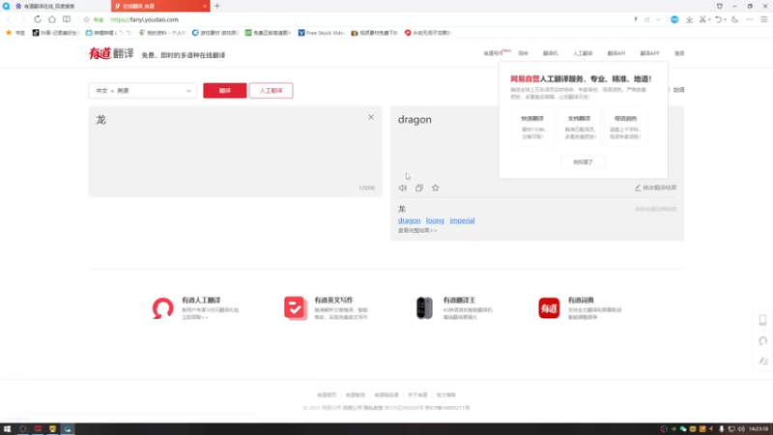Screen dimensions: 773x435
Task: Select the 快速翻译 service card
Action: pos(532,128)
